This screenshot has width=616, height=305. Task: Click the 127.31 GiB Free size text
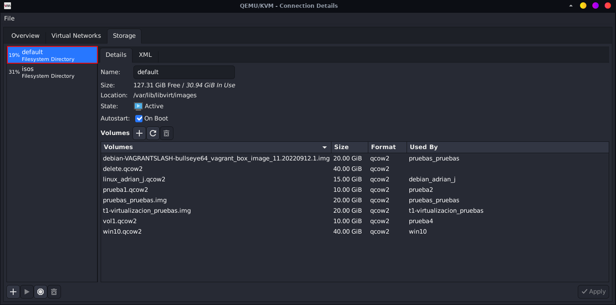click(x=157, y=85)
